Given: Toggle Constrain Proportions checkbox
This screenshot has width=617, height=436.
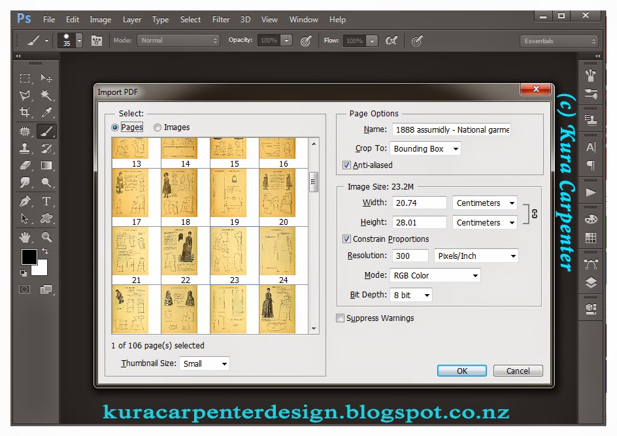Looking at the screenshot, I should coord(346,239).
